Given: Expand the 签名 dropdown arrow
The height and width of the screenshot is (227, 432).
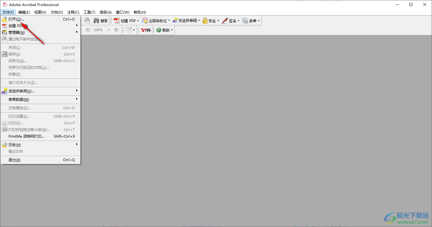Looking at the screenshot, I should point(238,21).
